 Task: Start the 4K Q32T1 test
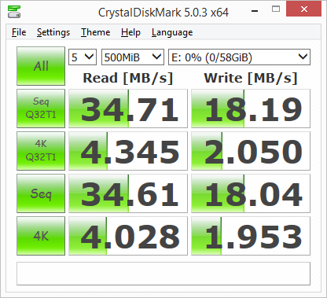tap(41, 151)
